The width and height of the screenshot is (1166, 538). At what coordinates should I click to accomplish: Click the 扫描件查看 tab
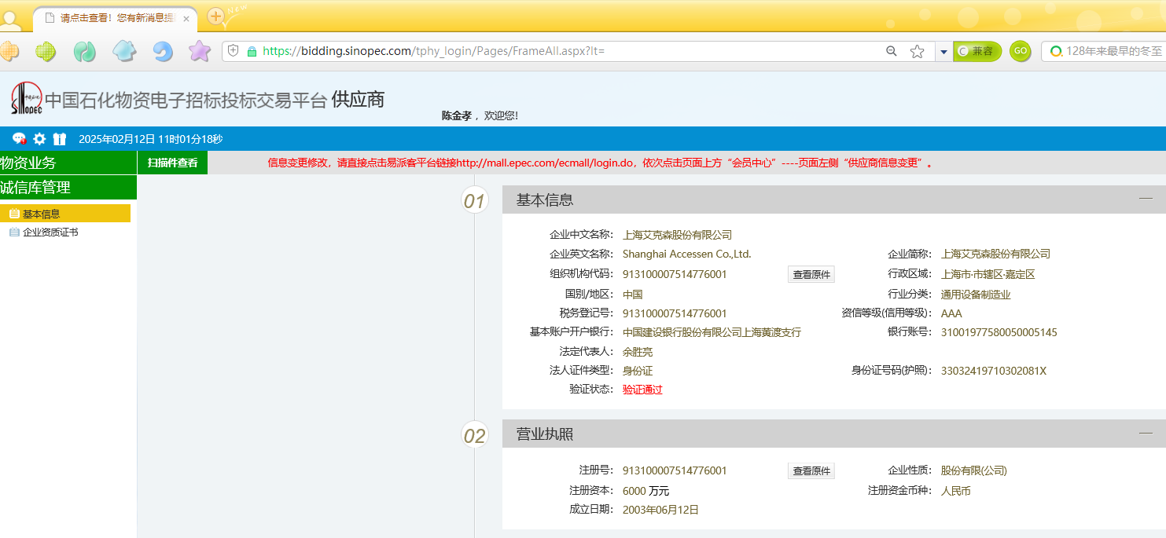point(172,163)
